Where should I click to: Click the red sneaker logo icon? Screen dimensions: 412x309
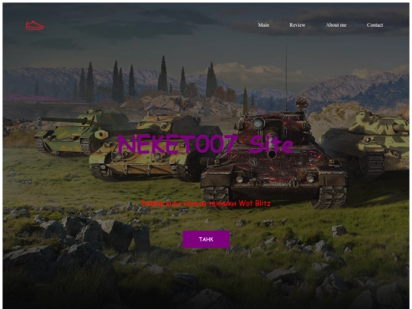(34, 25)
